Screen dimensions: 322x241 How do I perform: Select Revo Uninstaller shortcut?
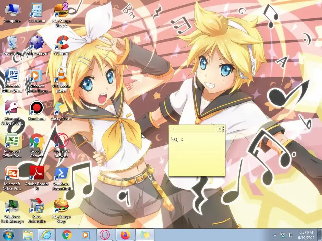pos(37,211)
